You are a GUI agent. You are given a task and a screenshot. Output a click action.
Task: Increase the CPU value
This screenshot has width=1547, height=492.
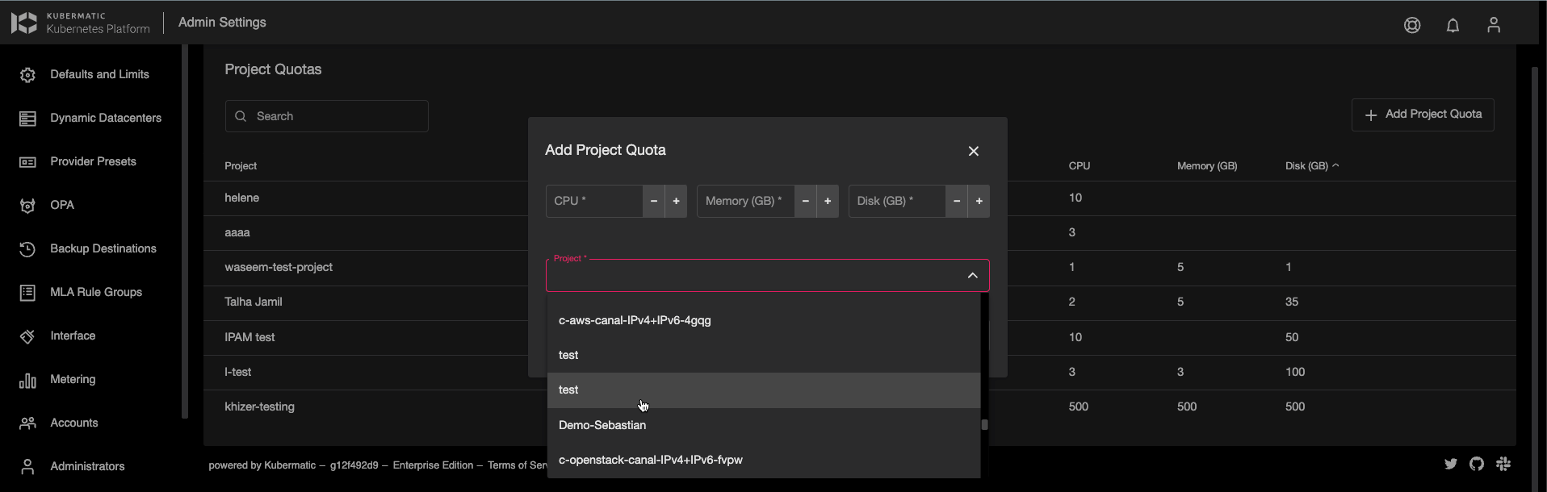pyautogui.click(x=676, y=201)
